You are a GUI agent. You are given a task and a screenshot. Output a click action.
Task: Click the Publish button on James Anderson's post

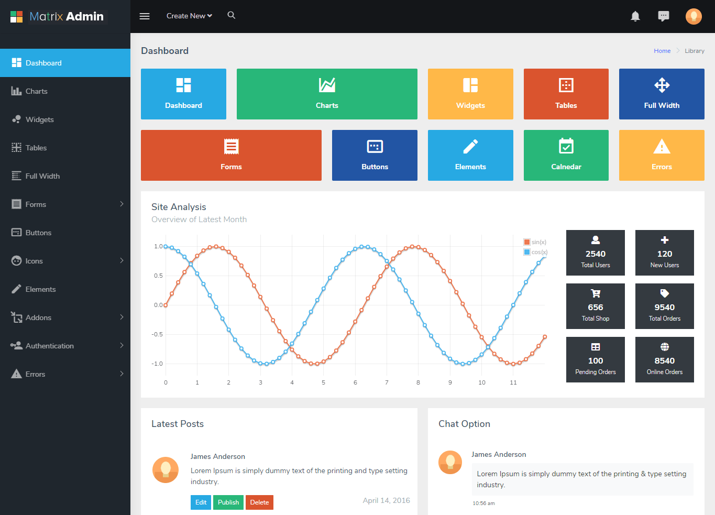coord(228,502)
